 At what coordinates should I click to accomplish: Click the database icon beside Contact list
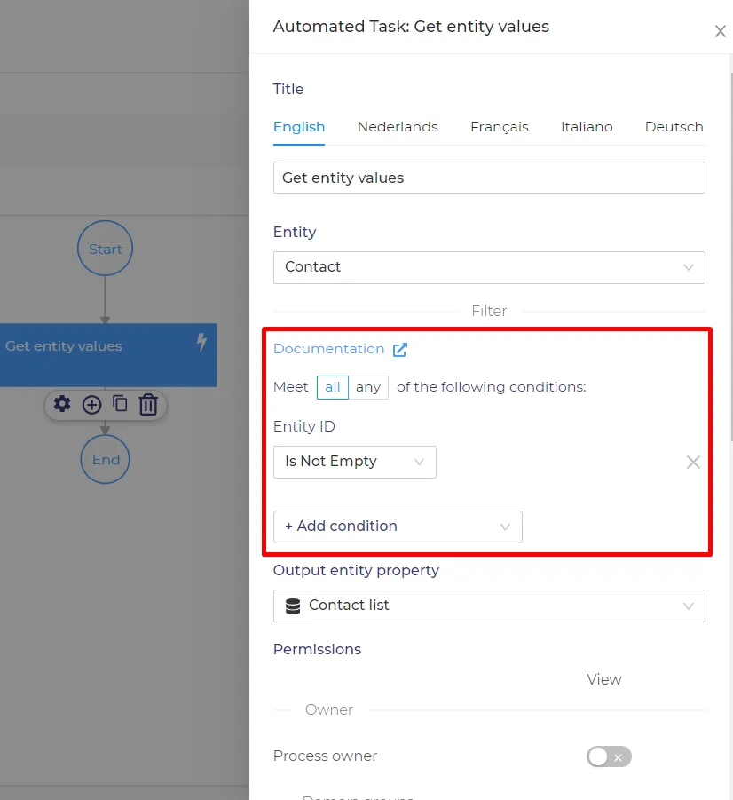(293, 606)
